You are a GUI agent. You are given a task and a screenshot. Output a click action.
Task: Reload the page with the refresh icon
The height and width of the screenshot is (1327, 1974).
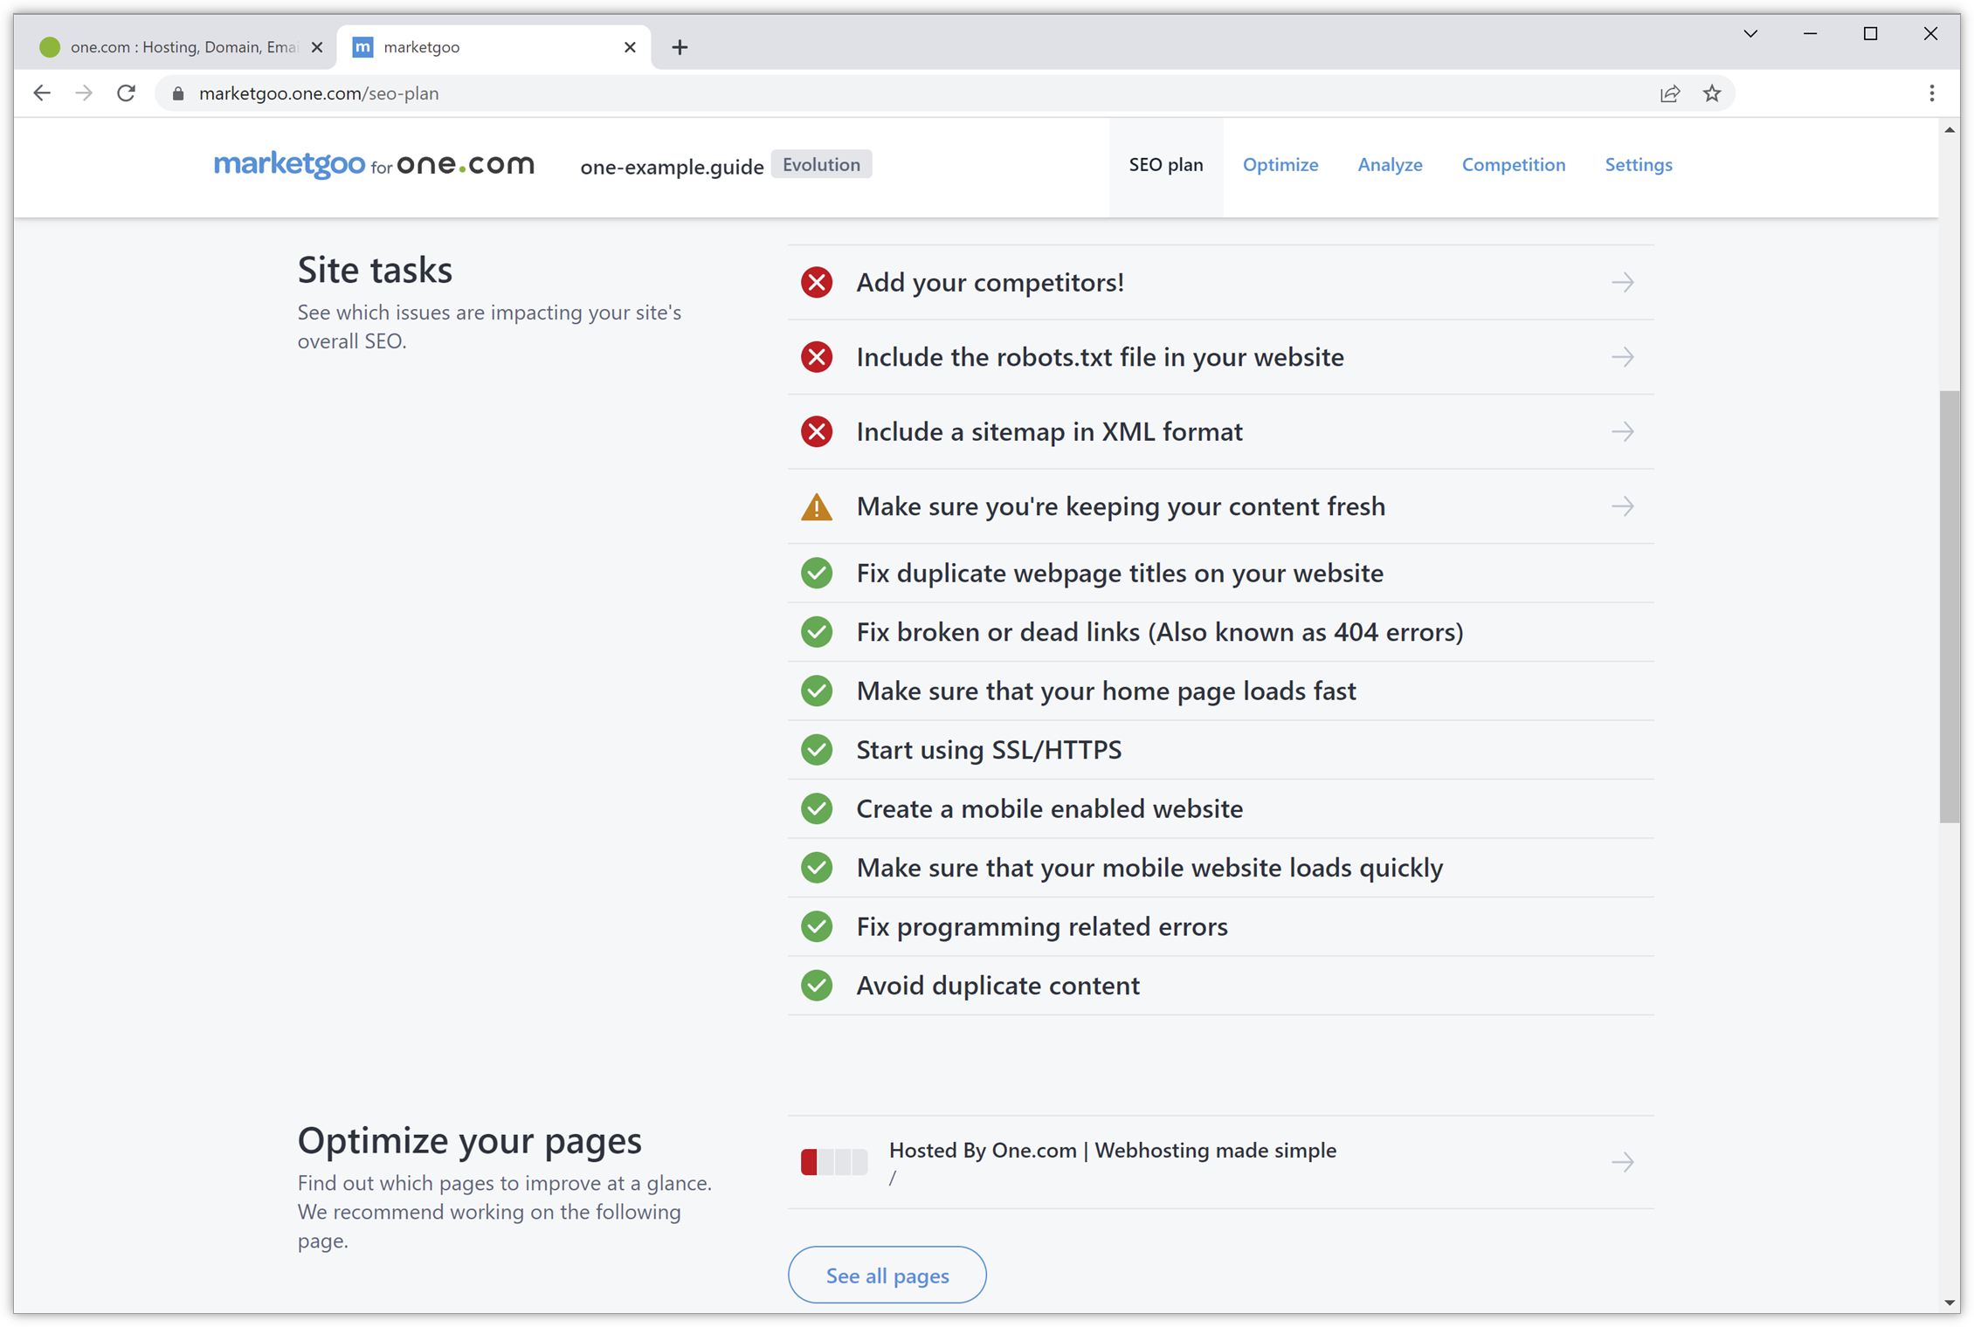tap(127, 93)
